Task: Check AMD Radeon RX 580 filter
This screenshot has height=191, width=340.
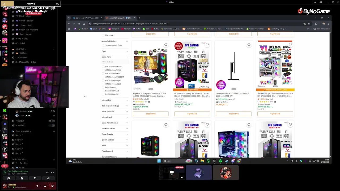Action: click(103, 70)
